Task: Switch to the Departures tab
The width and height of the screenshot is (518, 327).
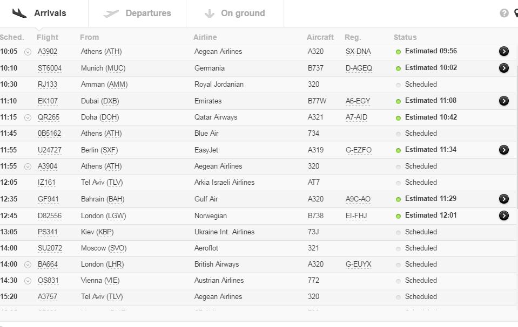Action: 137,13
